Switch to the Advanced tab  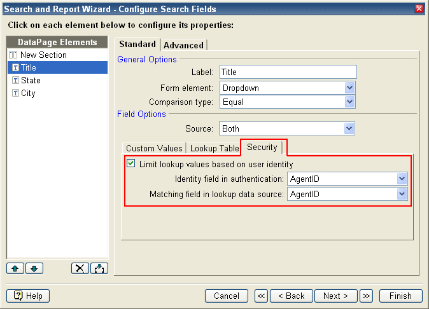183,45
